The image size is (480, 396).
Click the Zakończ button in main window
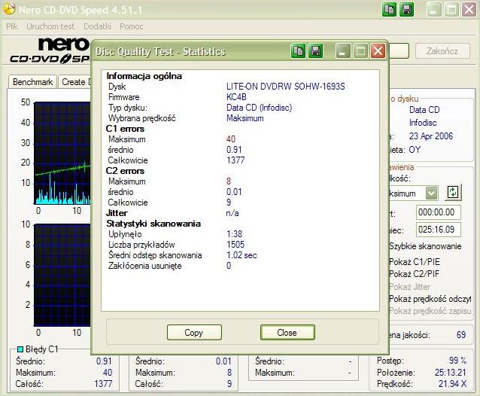pyautogui.click(x=442, y=51)
